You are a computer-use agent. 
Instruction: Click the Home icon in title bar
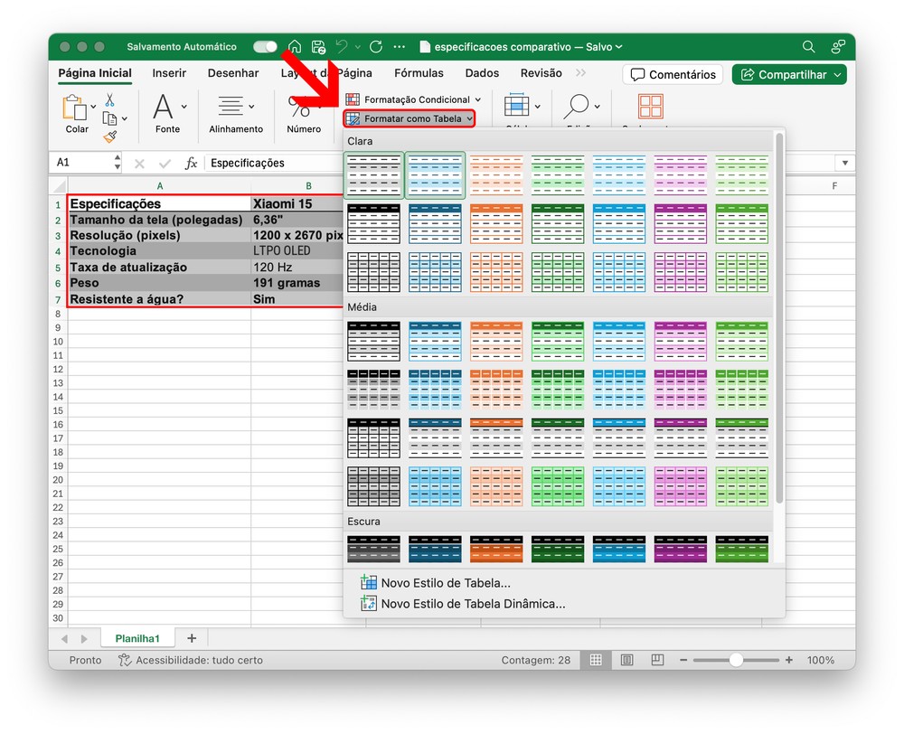pos(295,47)
